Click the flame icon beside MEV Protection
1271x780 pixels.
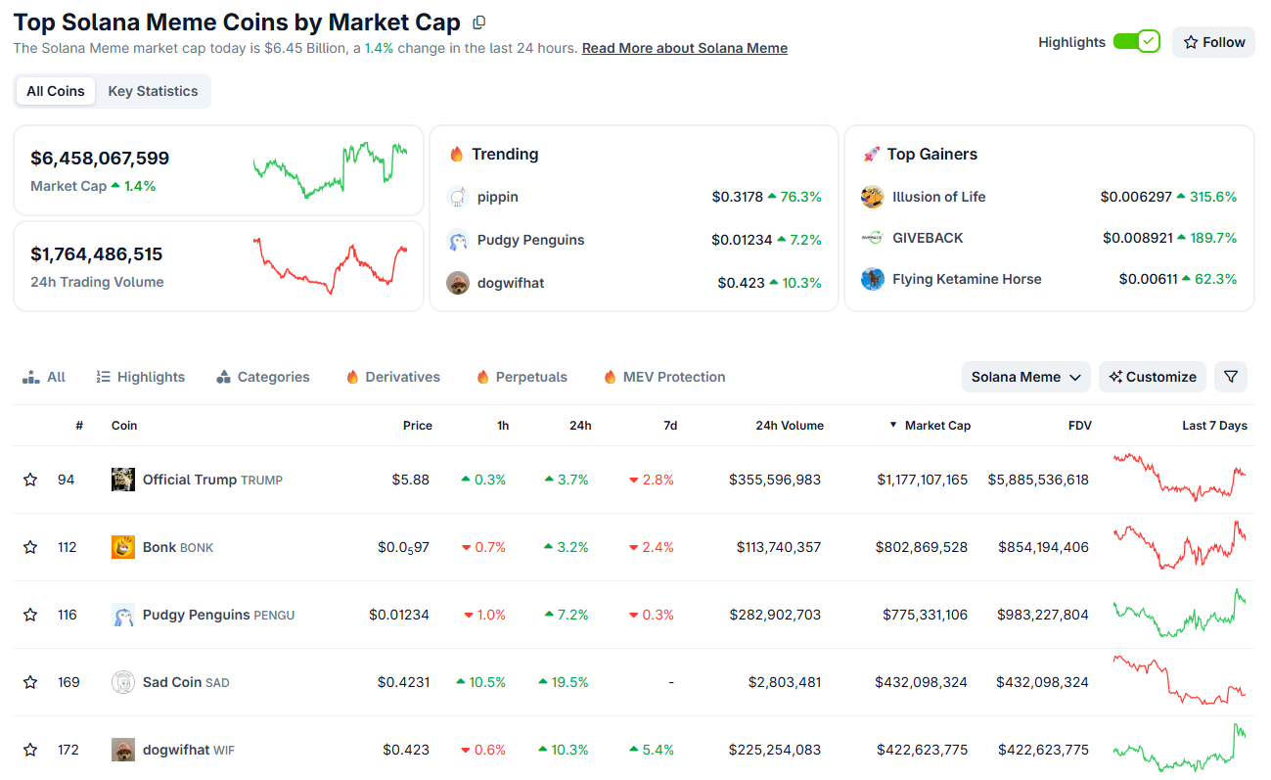click(x=612, y=376)
